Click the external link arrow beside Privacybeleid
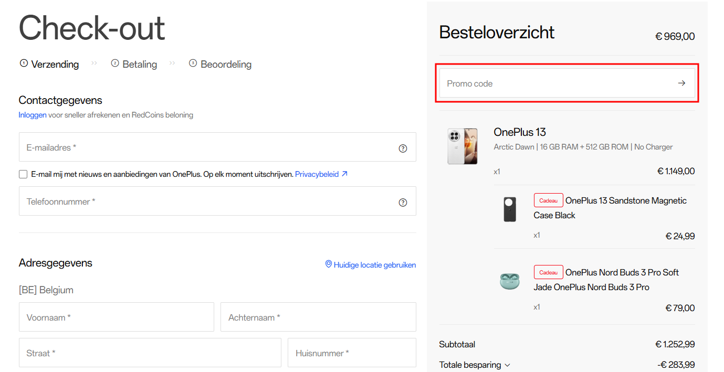 344,174
